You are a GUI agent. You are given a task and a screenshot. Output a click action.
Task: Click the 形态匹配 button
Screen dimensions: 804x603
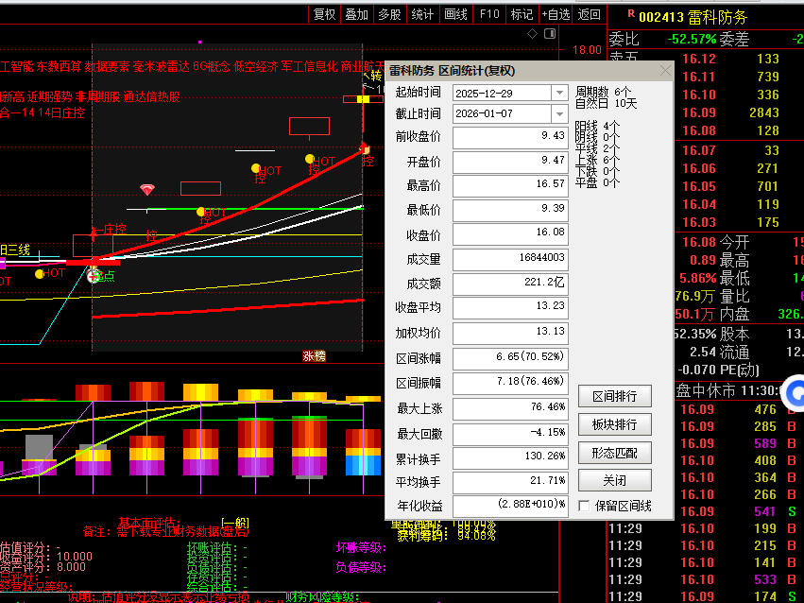coord(614,453)
